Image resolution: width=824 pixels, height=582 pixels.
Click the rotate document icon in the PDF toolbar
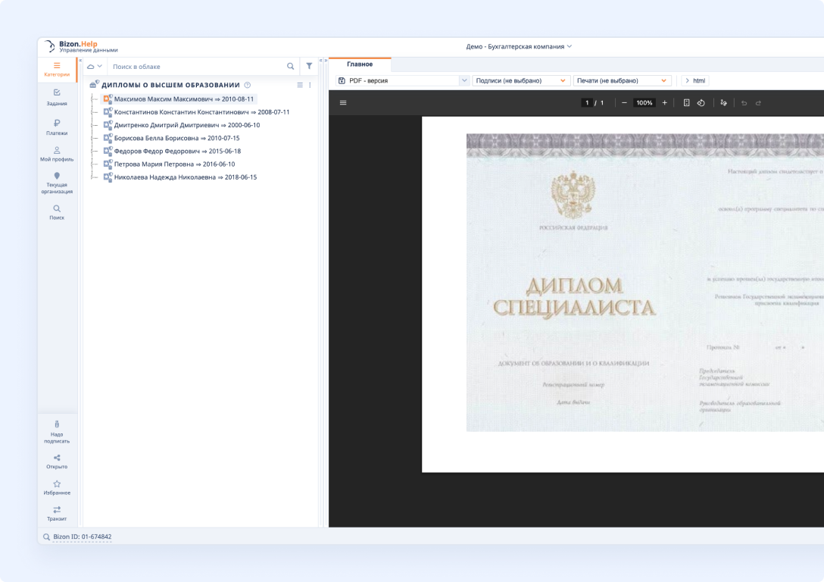coord(701,102)
